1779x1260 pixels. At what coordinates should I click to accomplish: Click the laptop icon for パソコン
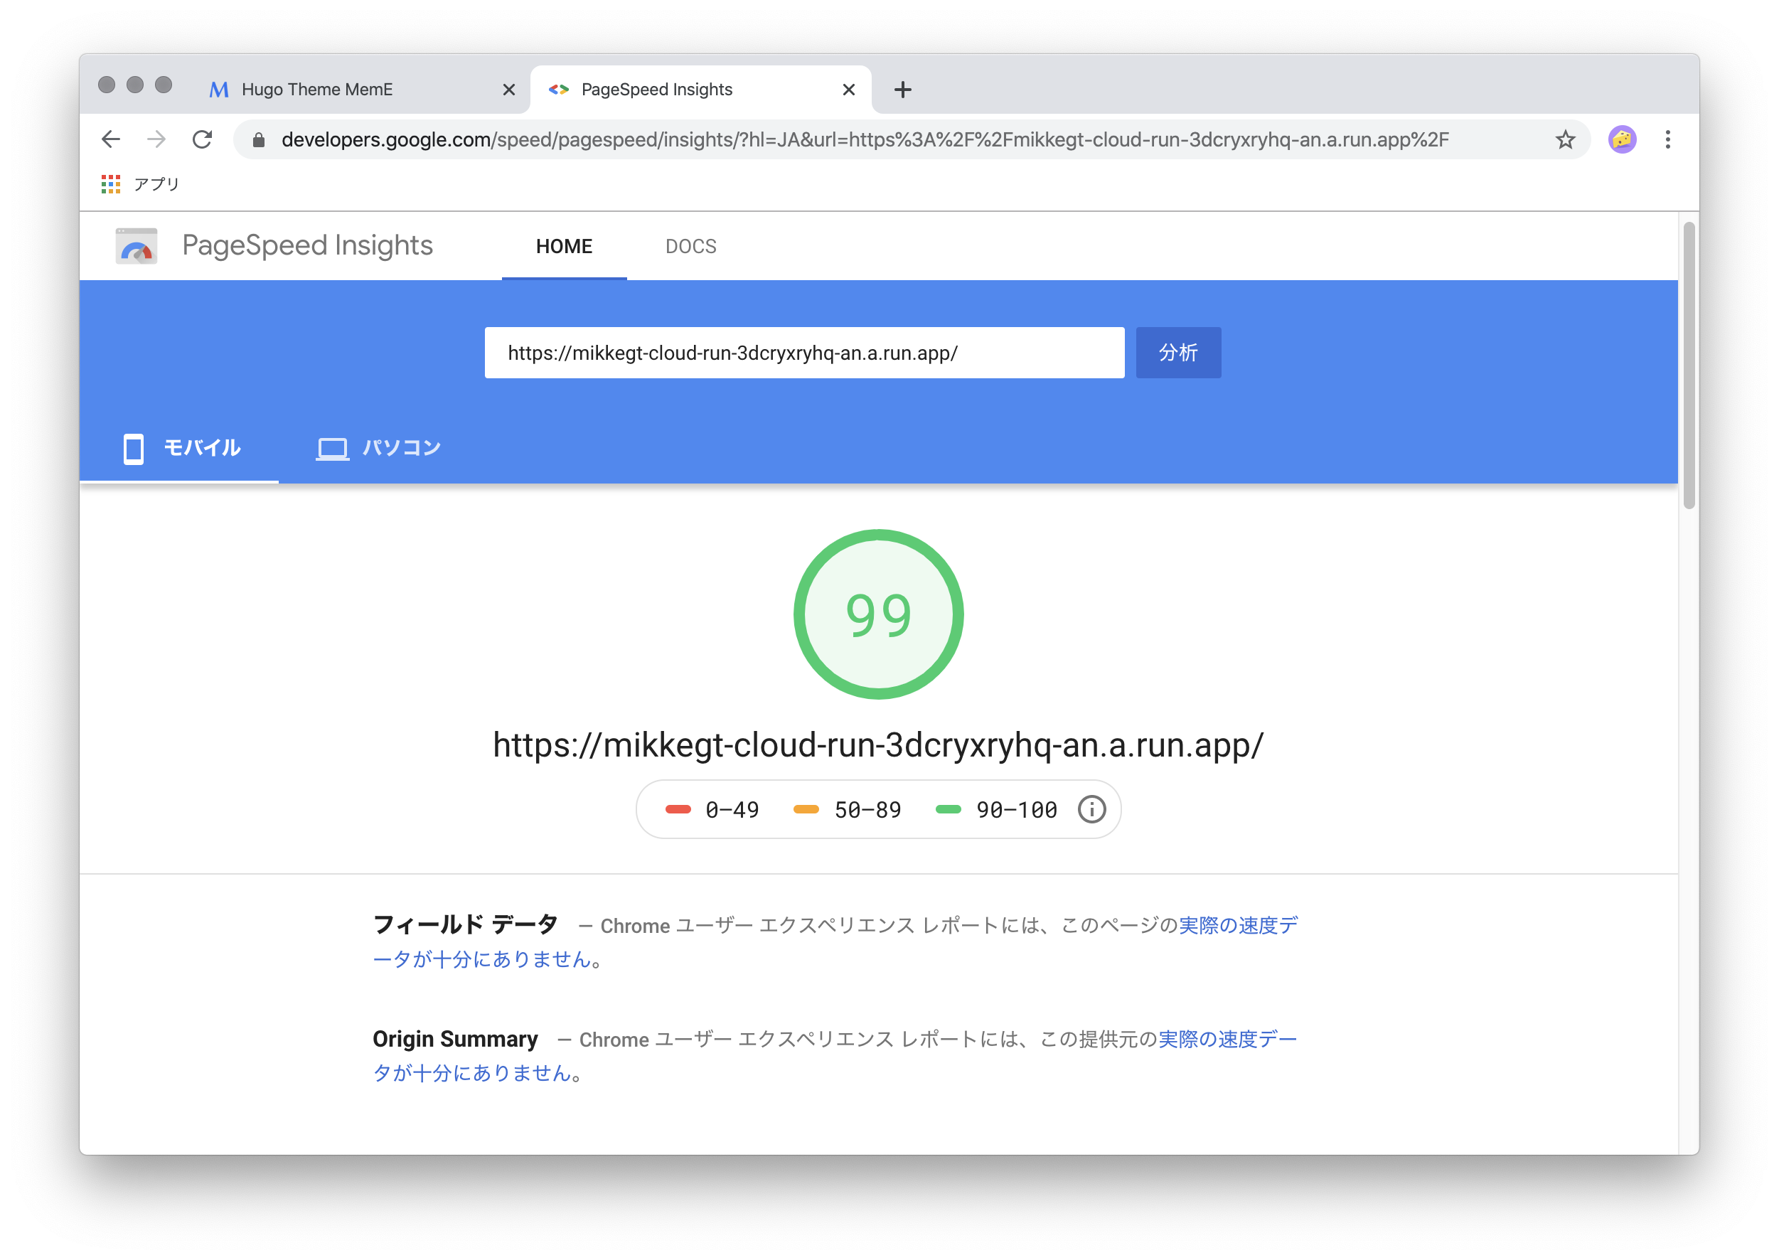[x=332, y=449]
